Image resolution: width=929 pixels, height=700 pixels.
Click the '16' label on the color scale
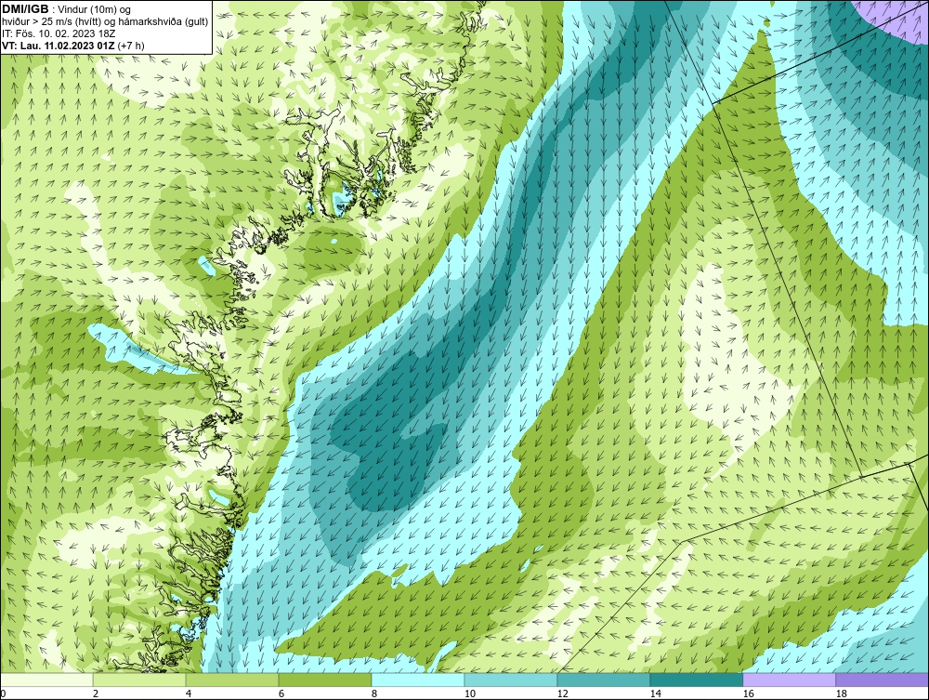point(748,693)
